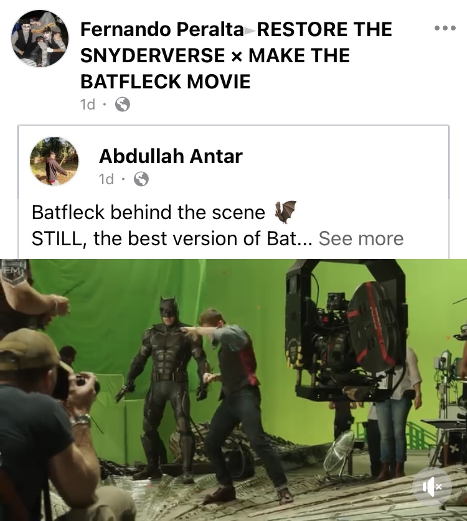The width and height of the screenshot is (467, 521).
Task: Open Abdullah Antar's profile from name
Action: (x=171, y=156)
